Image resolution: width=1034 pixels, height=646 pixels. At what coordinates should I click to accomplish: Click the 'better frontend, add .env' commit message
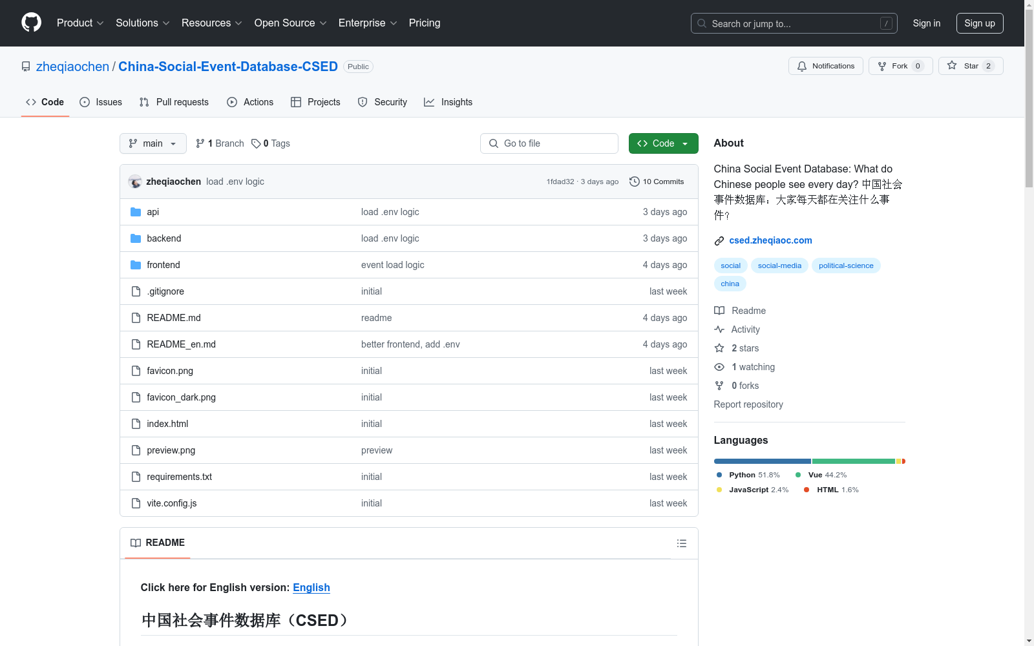[410, 344]
